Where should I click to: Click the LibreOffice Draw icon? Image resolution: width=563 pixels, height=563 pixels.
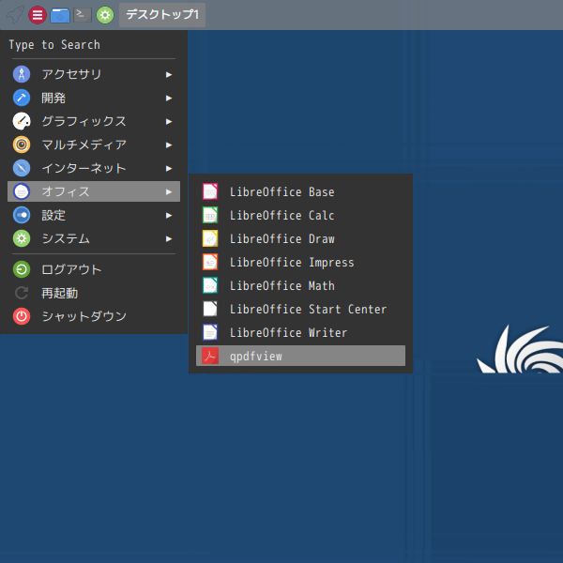pyautogui.click(x=210, y=238)
